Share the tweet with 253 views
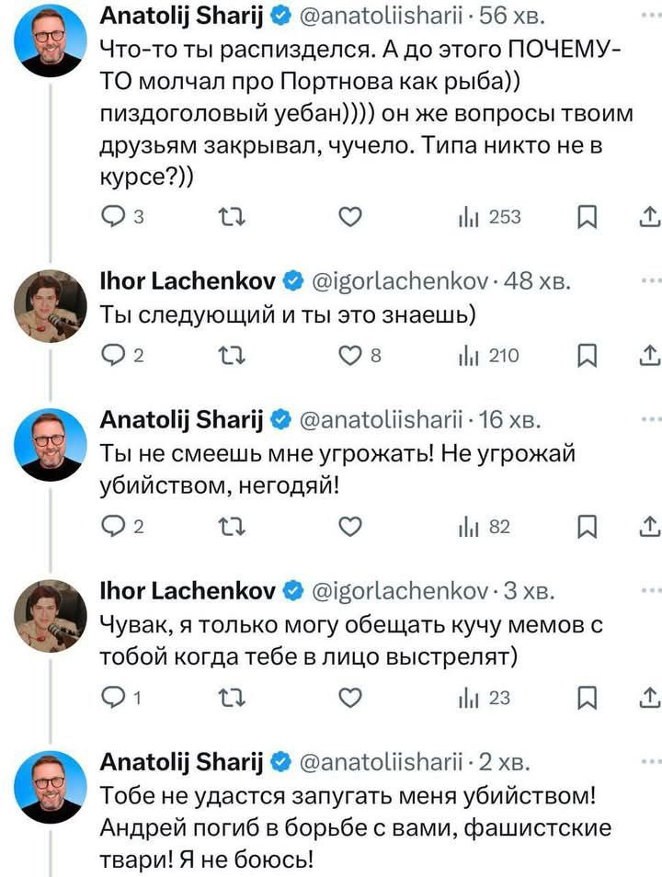This screenshot has height=877, width=662. (x=648, y=217)
